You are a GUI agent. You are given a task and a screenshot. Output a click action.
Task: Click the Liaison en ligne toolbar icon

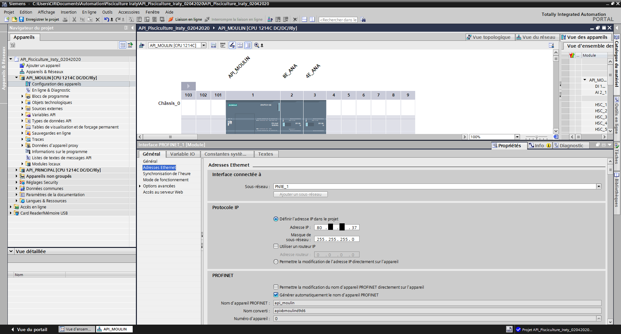(171, 19)
